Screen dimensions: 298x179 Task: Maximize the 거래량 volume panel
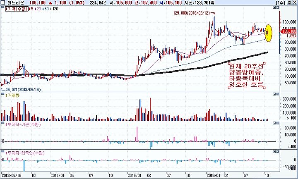coord(274,94)
